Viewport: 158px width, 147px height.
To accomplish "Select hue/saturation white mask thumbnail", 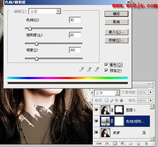I will (119, 121).
